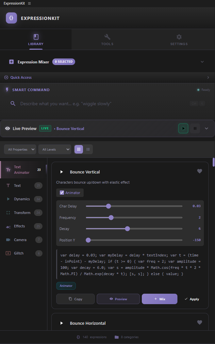Viewport: 215px width, 344px height.
Task: Click the ExpressionKit braces logo
Action: [11, 18]
